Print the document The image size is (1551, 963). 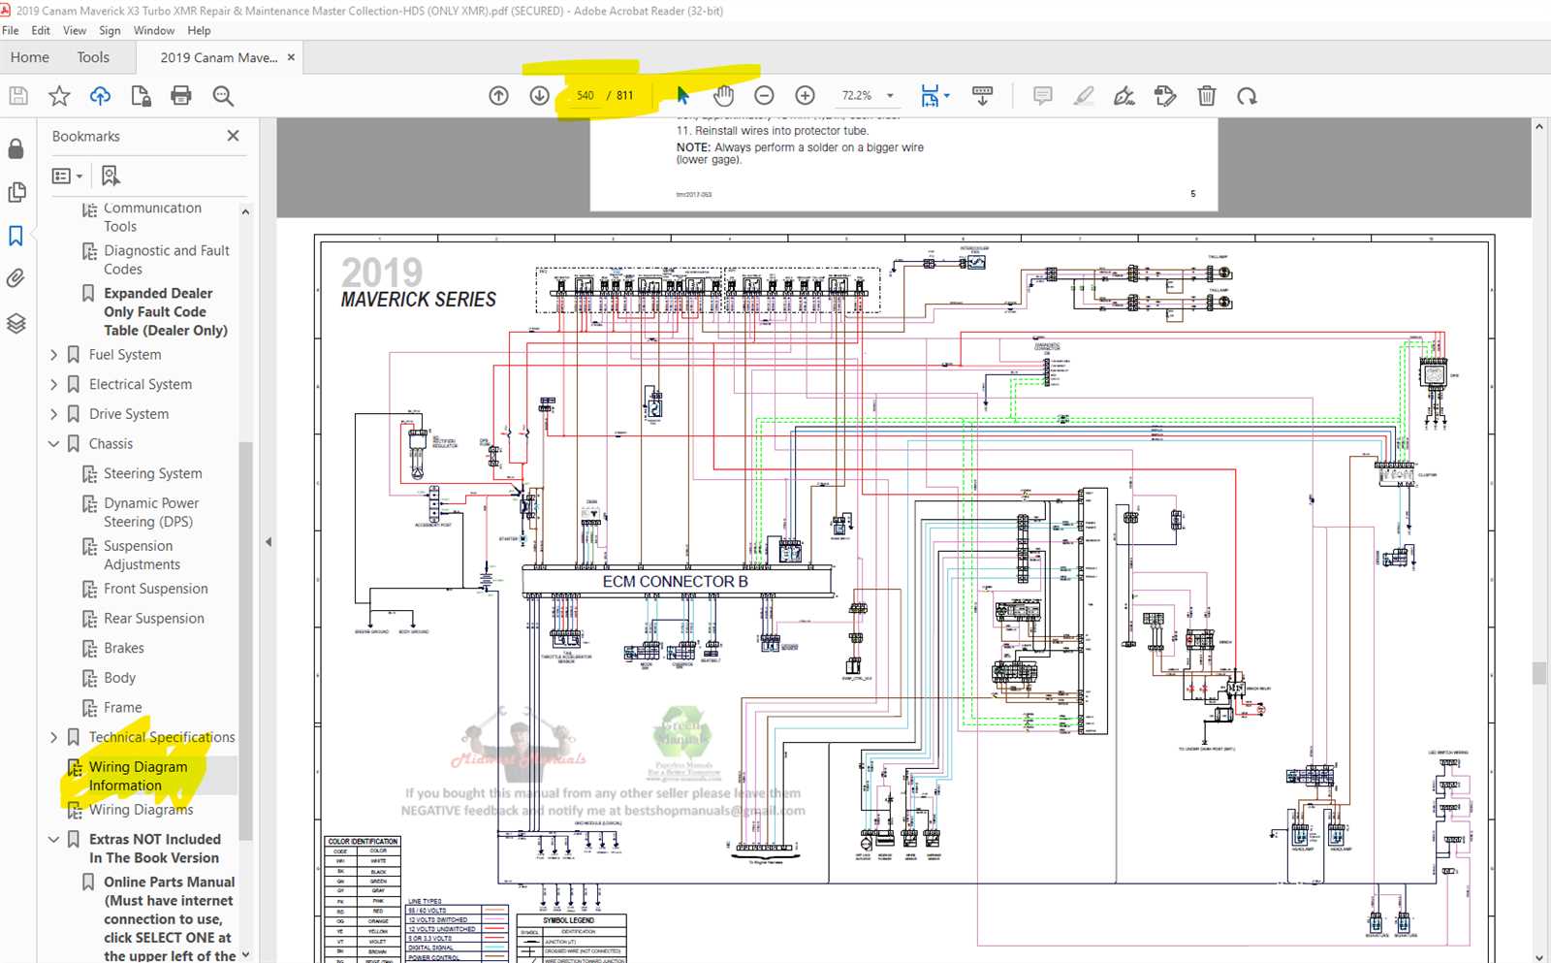[x=181, y=95]
